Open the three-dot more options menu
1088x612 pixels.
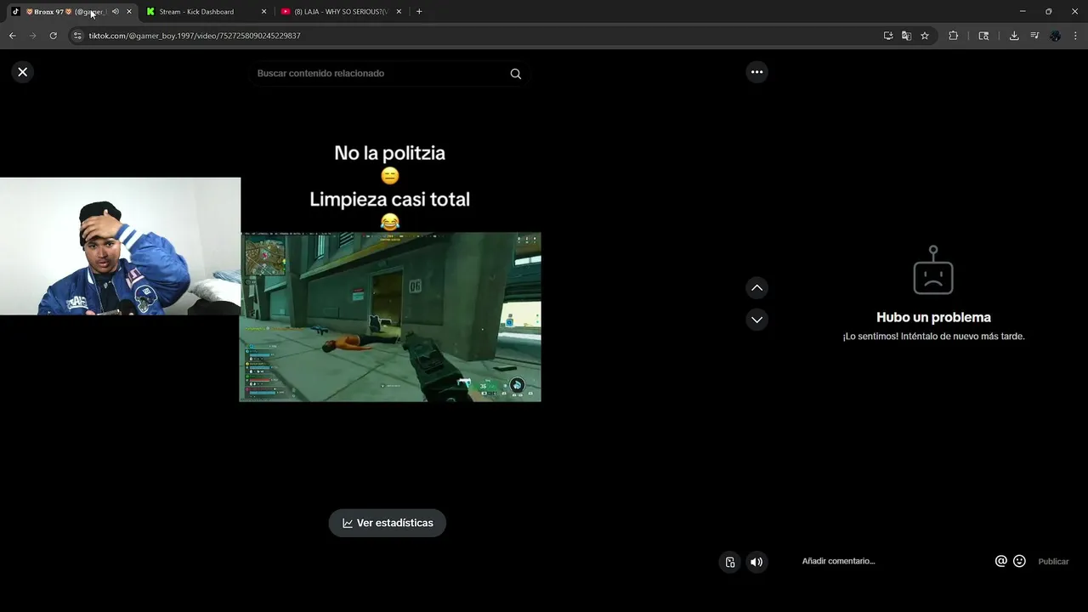[x=756, y=72]
